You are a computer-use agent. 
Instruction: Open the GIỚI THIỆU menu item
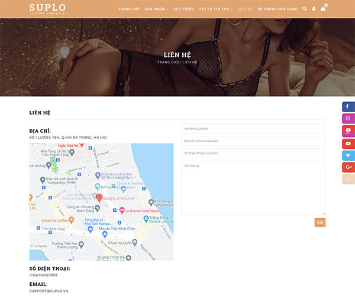(183, 9)
